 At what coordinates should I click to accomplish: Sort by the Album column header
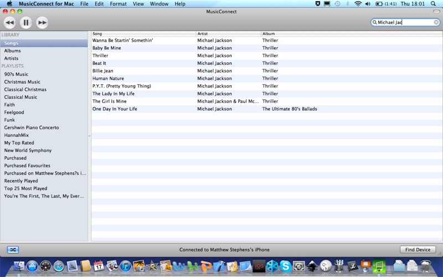coord(352,34)
